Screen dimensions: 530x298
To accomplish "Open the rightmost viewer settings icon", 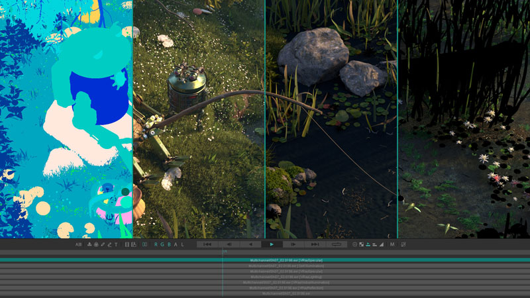I will coord(403,244).
